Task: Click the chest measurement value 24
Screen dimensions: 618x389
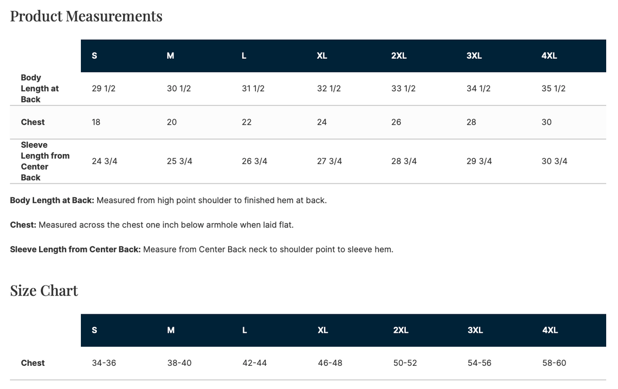Action: pos(322,122)
